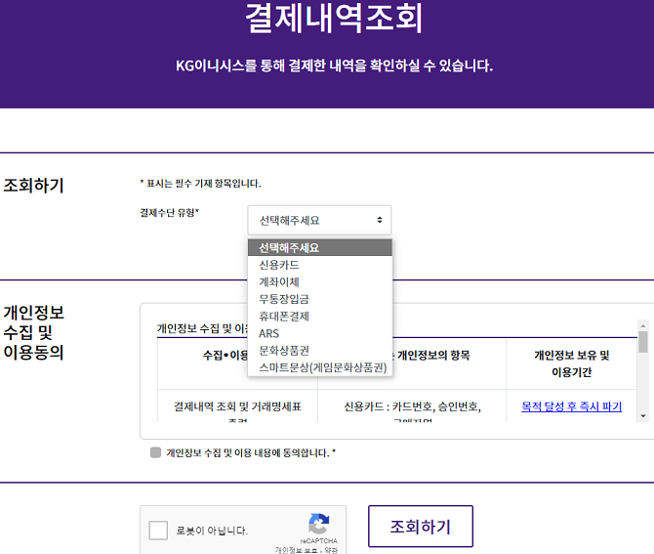Screen dimensions: 654x554
Task: Click the privacy terms scrollbar up arrow
Action: point(642,325)
